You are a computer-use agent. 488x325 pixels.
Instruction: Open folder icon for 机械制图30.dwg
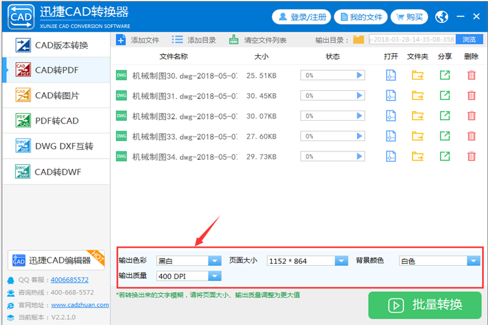click(418, 75)
